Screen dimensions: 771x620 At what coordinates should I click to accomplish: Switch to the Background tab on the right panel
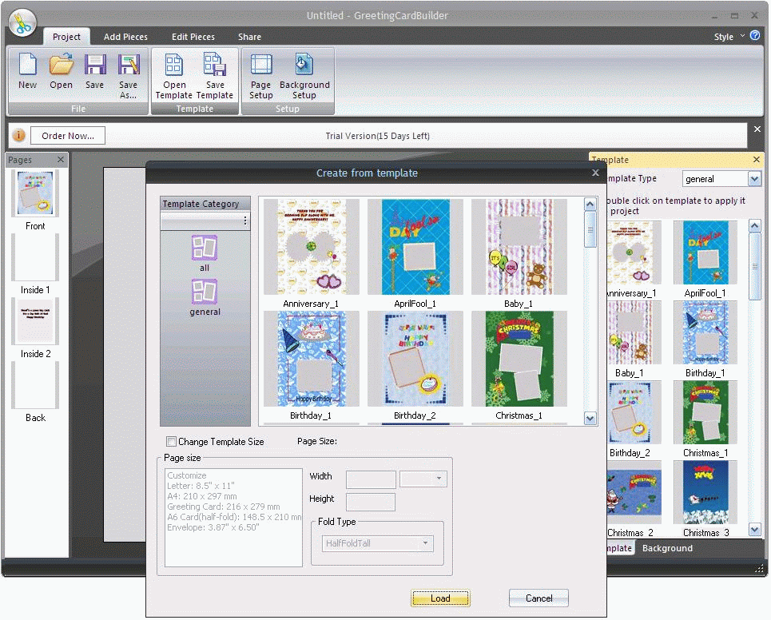pyautogui.click(x=667, y=548)
